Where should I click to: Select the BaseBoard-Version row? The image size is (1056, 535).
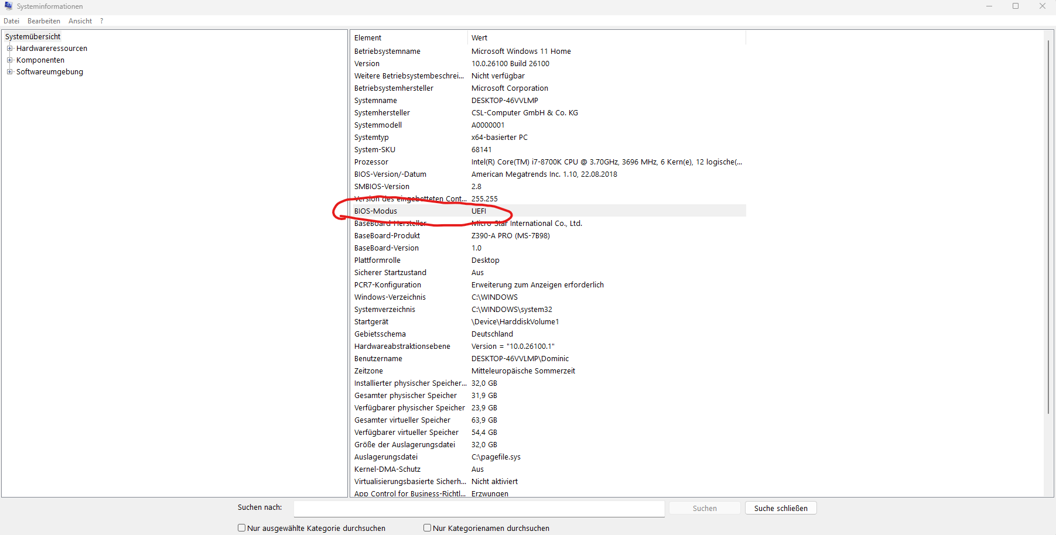(x=548, y=248)
